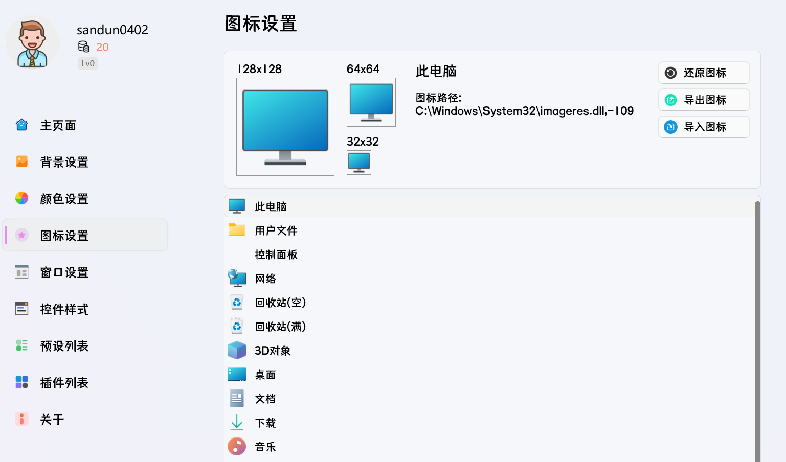Click the 文档 document icon

coord(237,398)
